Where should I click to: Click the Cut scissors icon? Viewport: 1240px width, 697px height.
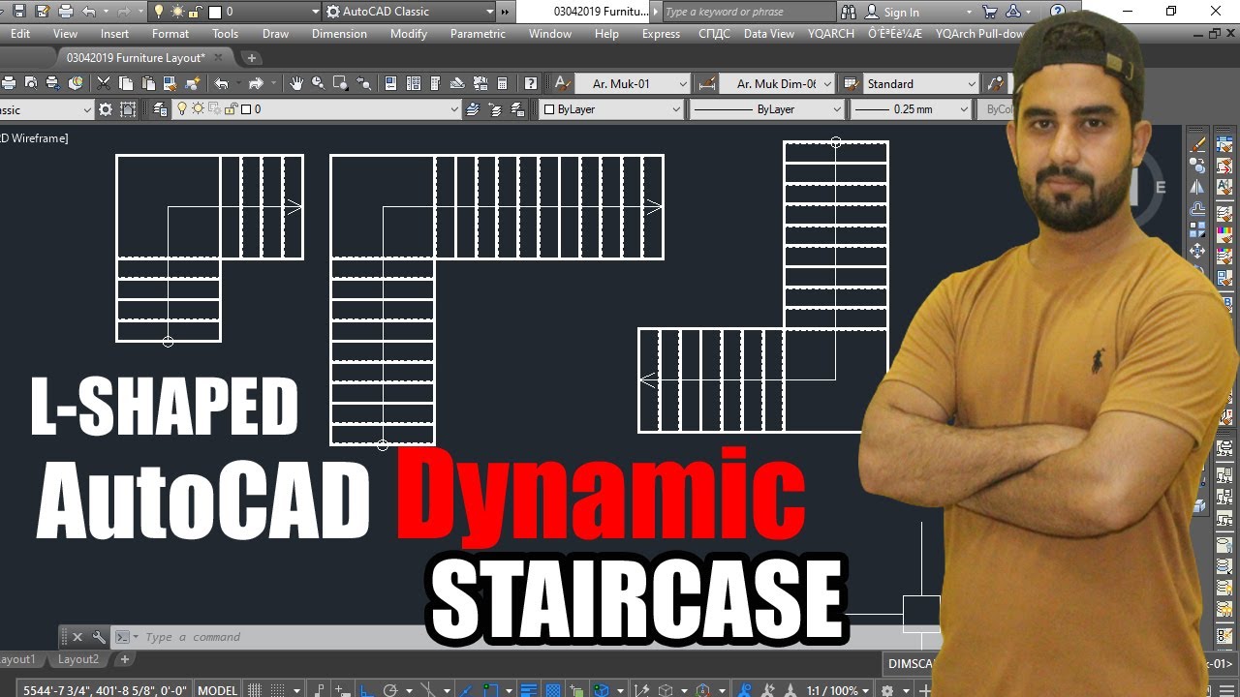pos(102,84)
